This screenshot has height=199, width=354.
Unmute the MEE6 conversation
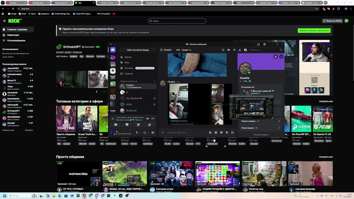[x=154, y=104]
